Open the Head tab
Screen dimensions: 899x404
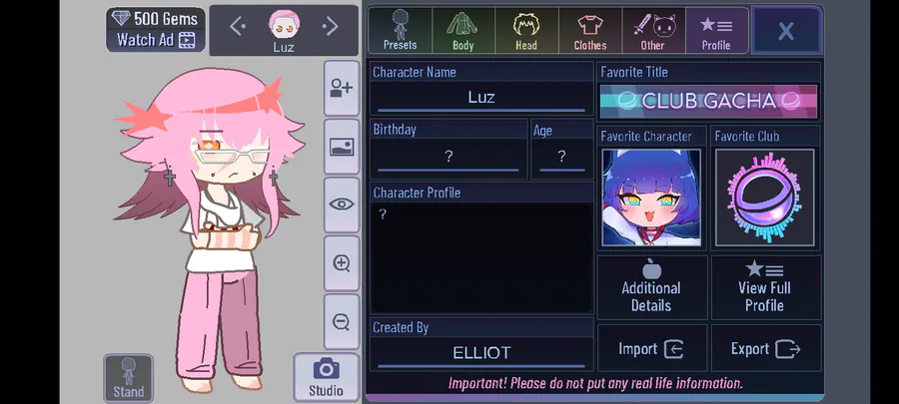point(526,30)
